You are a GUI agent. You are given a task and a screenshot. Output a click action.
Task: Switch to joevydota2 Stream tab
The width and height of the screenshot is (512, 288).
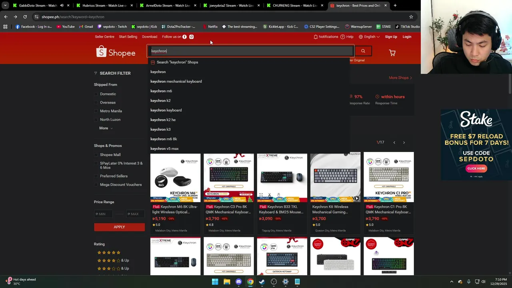(231, 6)
